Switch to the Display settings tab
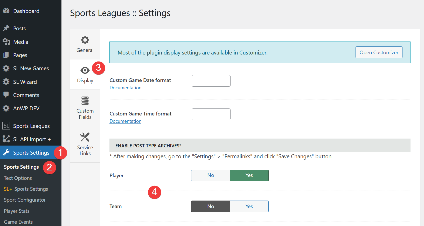The height and width of the screenshot is (226, 424). pyautogui.click(x=85, y=74)
